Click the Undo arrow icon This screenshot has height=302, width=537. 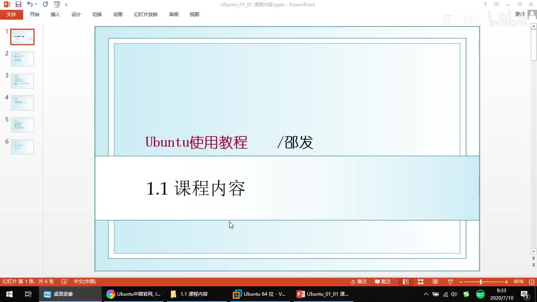coord(29,4)
